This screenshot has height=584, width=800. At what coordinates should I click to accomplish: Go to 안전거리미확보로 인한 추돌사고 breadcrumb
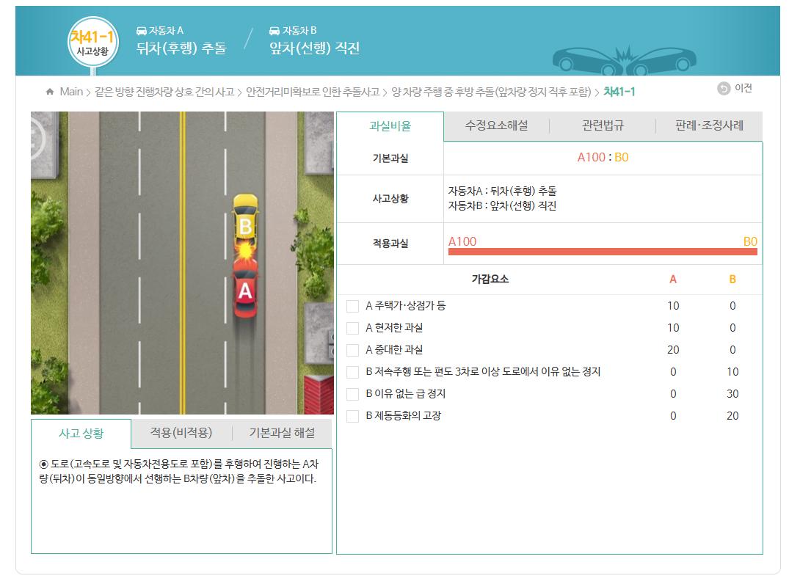(x=313, y=92)
